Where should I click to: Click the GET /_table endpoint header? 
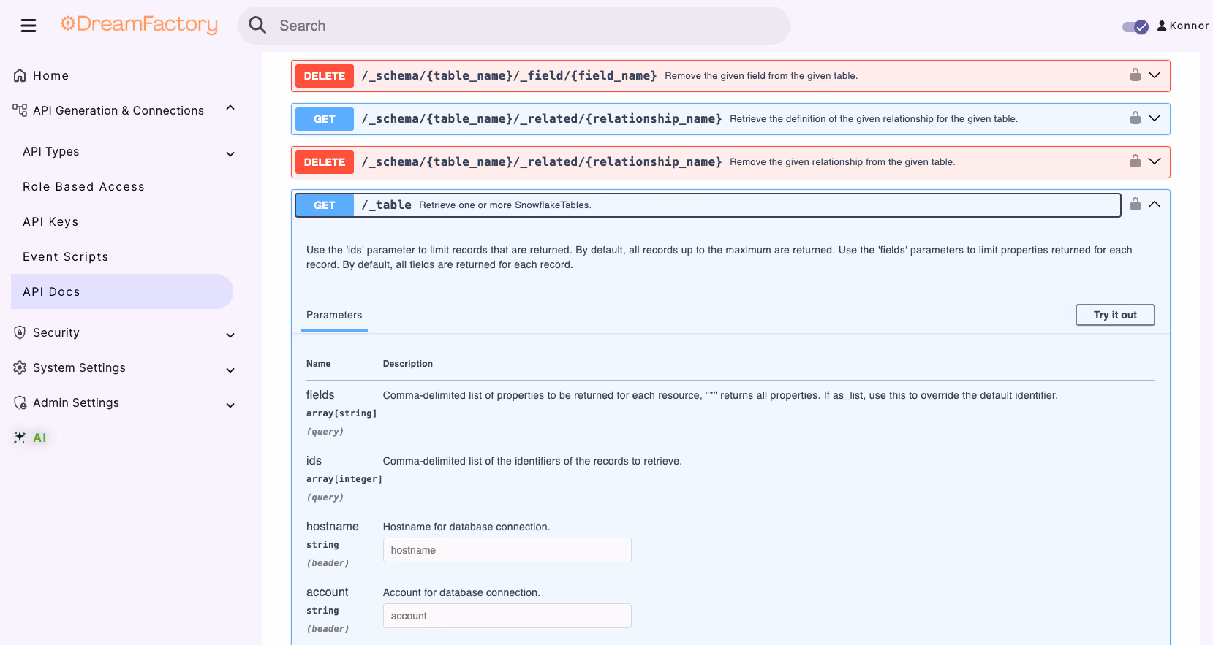coord(708,205)
